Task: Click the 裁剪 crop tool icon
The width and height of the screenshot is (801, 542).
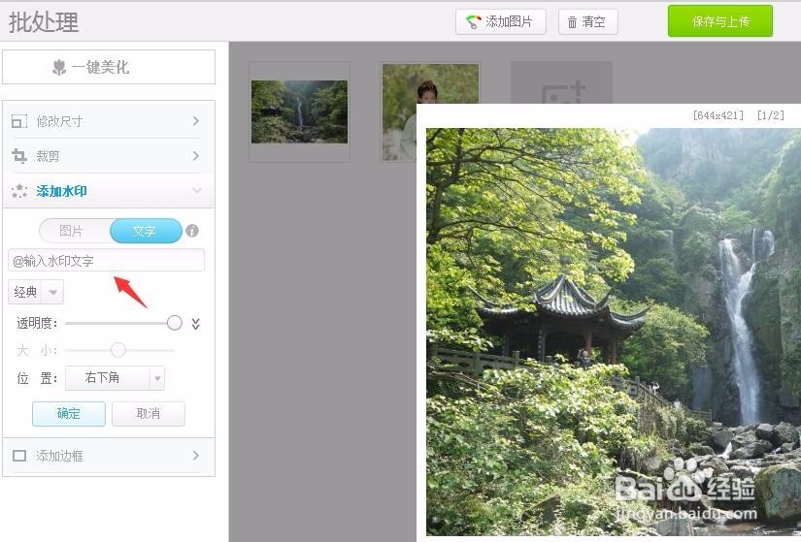Action: click(19, 156)
